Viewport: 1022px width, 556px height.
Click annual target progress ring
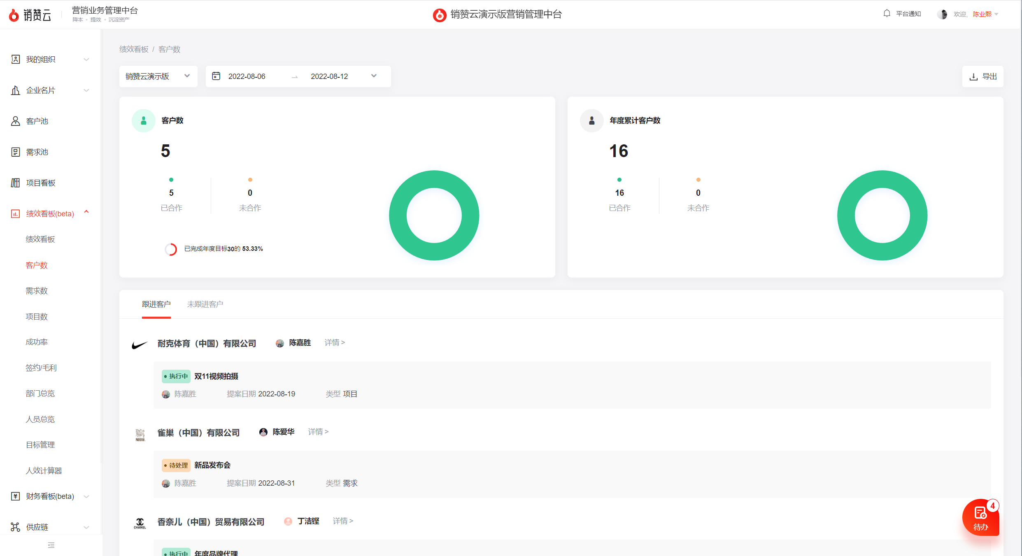point(171,249)
